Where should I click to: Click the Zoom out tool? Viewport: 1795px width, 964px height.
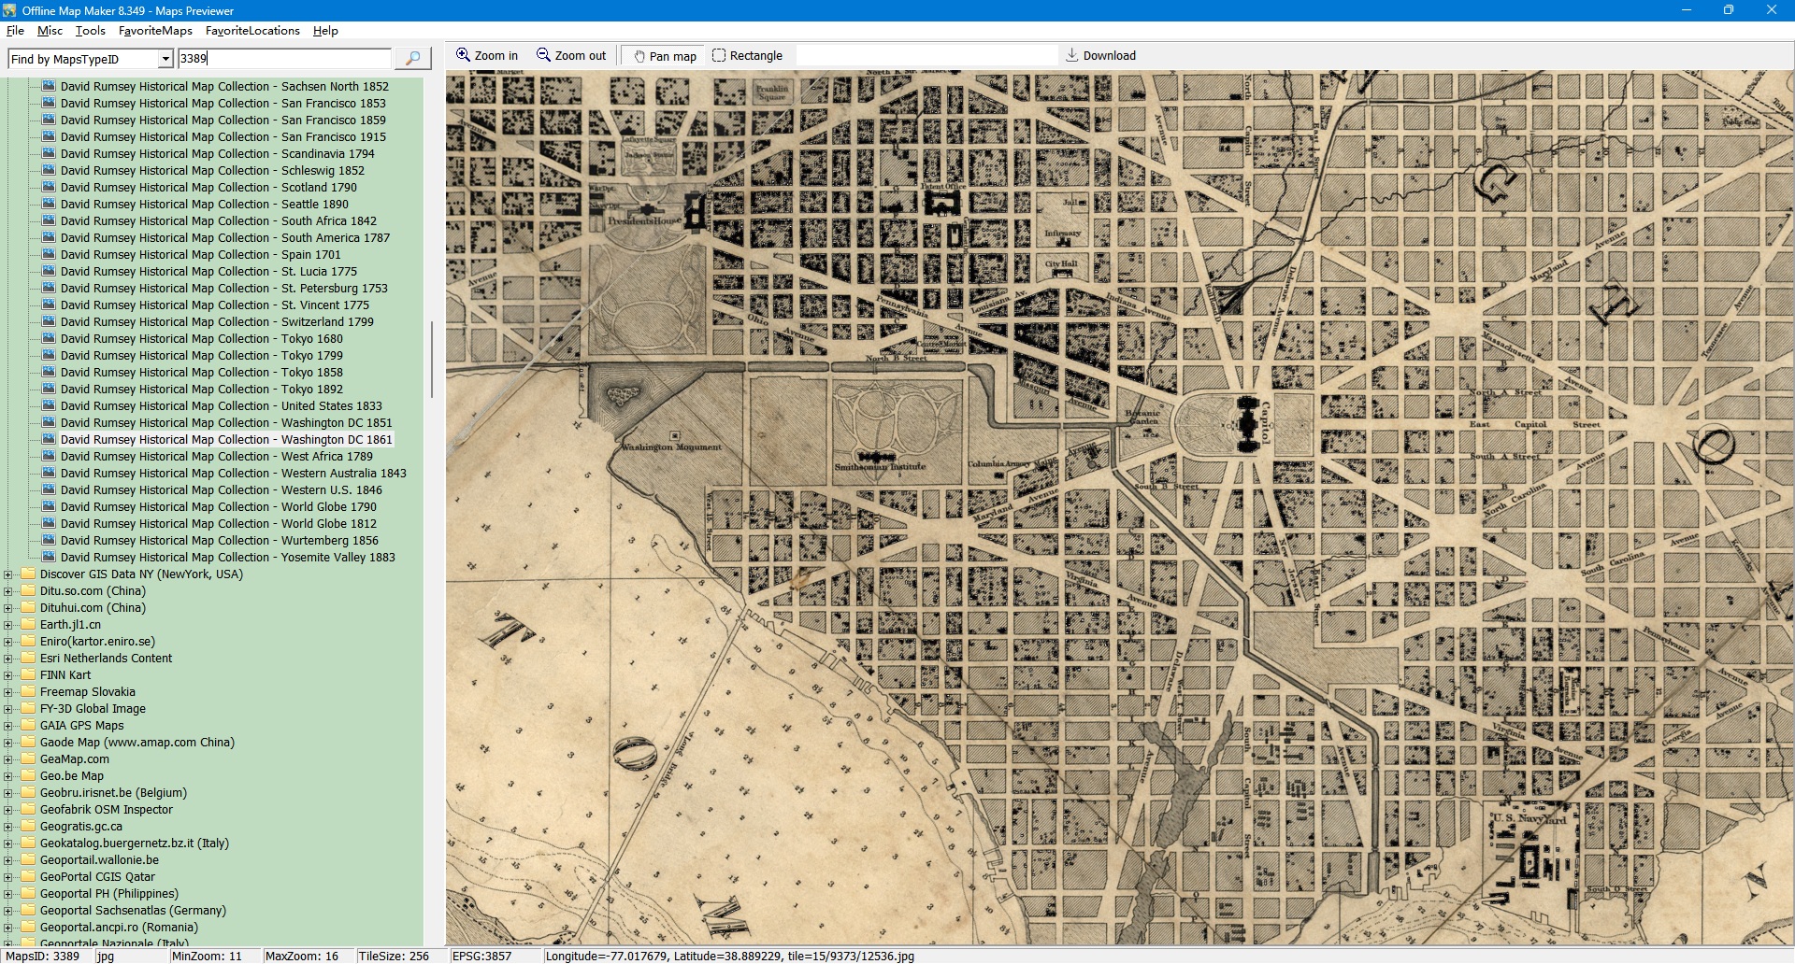[x=570, y=56]
